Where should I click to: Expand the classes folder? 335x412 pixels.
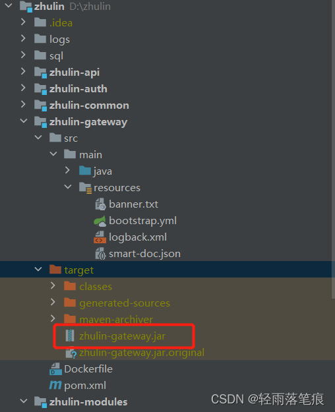53,285
